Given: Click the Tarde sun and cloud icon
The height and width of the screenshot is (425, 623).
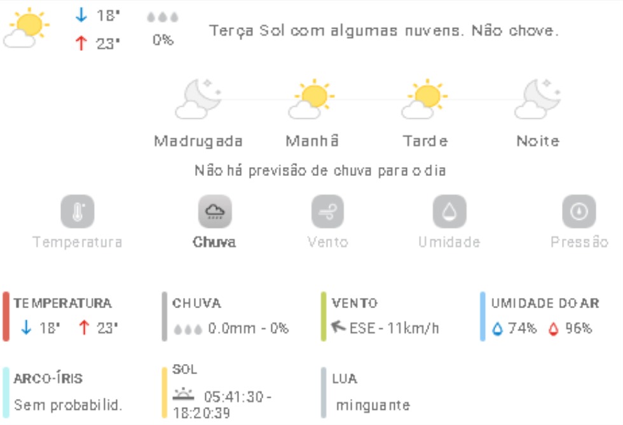Looking at the screenshot, I should point(425,100).
